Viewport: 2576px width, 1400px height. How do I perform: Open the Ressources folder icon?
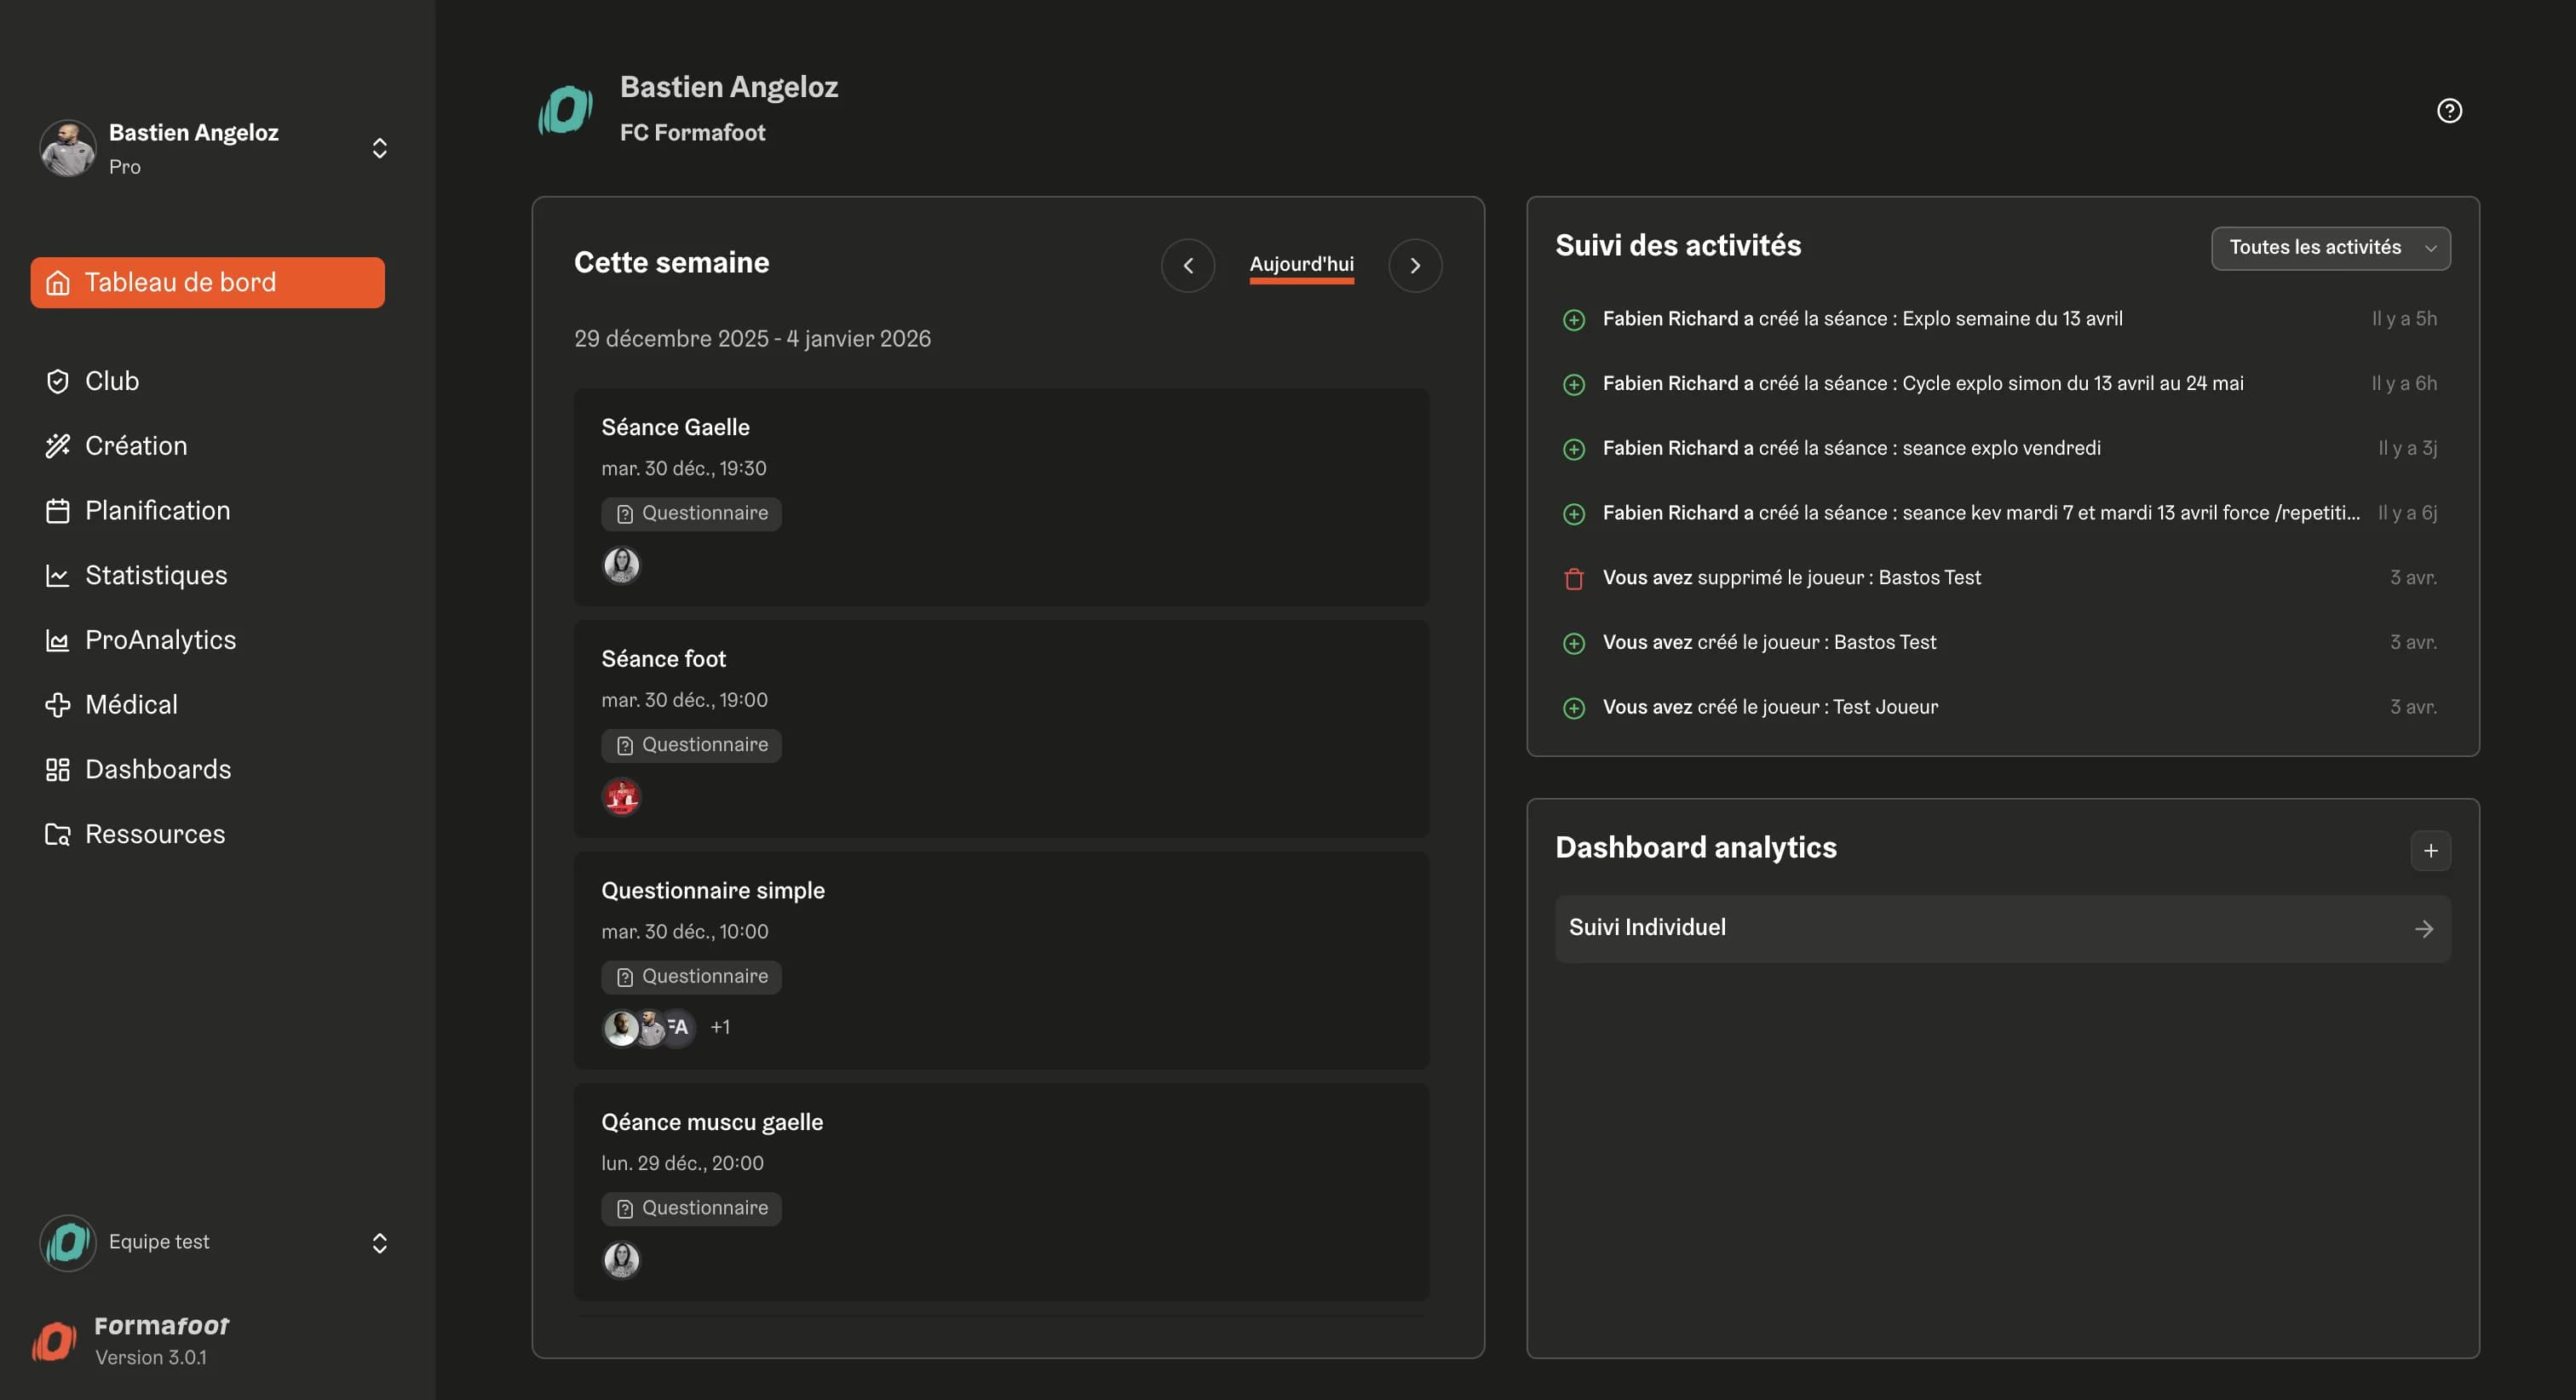[x=58, y=835]
